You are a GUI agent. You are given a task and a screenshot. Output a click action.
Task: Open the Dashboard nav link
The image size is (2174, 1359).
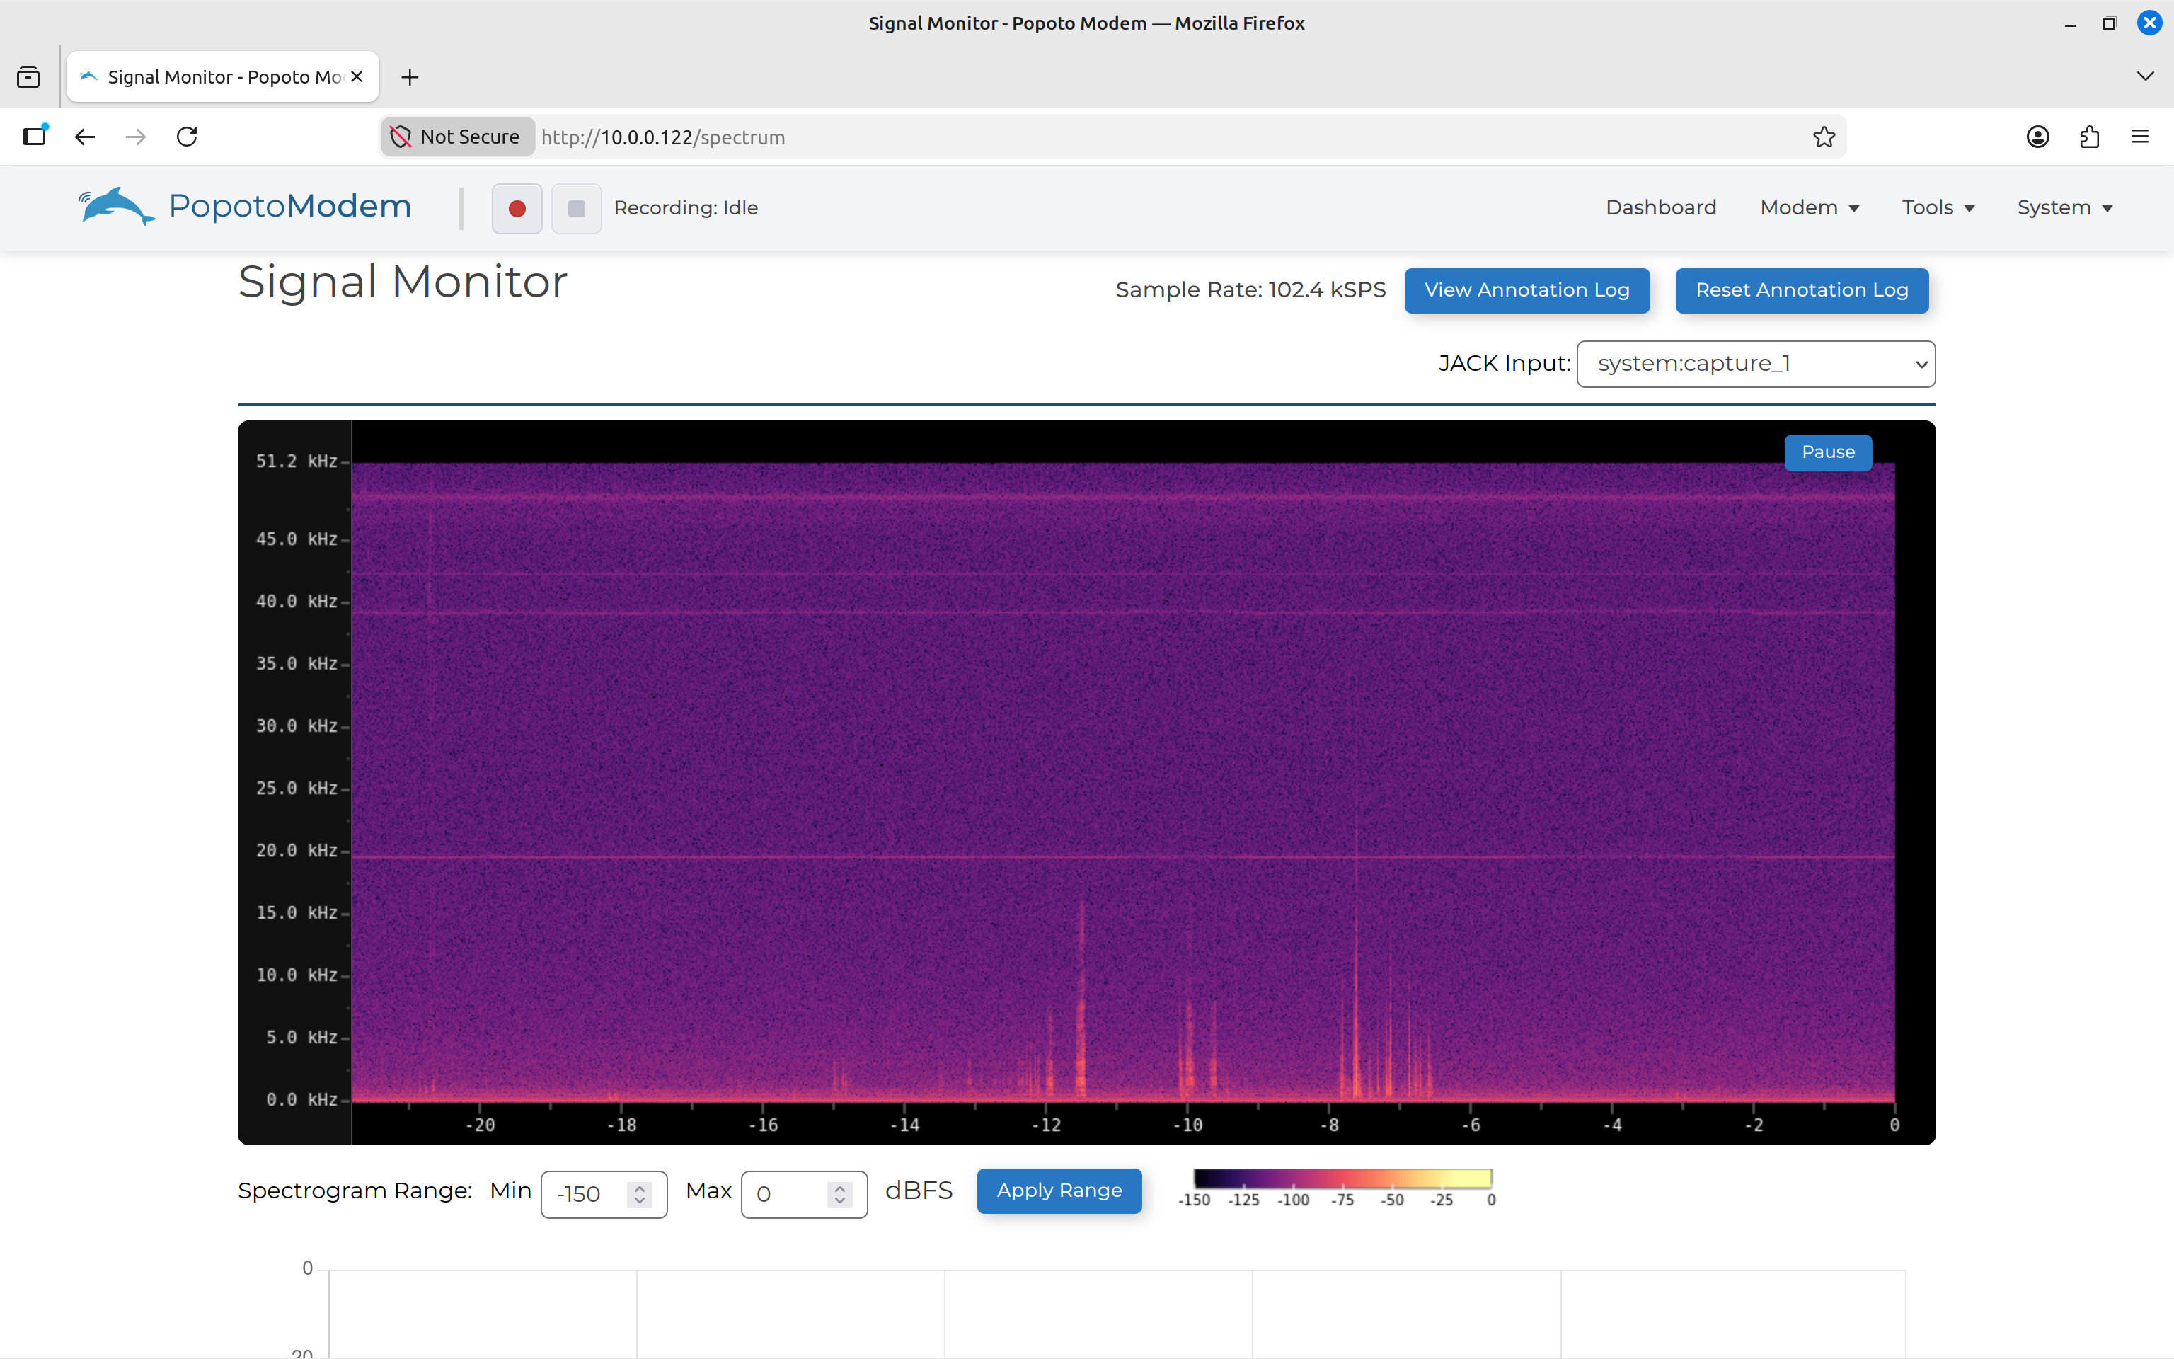click(1661, 207)
